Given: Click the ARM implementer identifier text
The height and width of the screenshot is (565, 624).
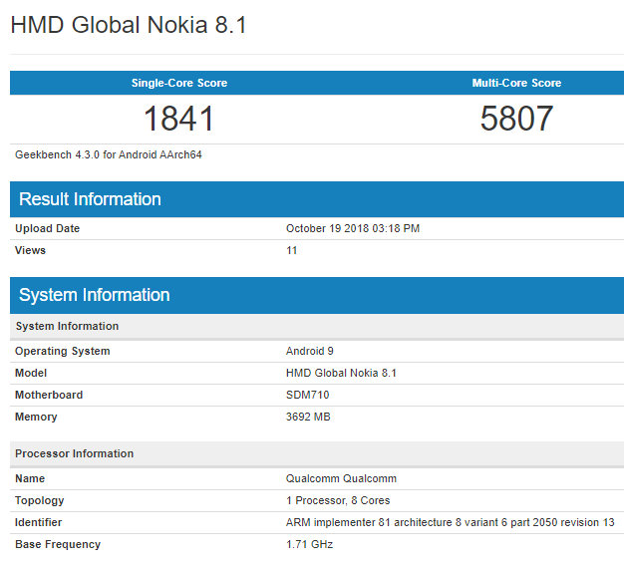Looking at the screenshot, I should click(450, 522).
